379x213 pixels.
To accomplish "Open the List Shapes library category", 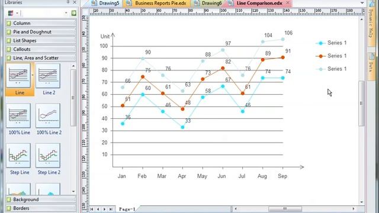I will pyautogui.click(x=41, y=41).
